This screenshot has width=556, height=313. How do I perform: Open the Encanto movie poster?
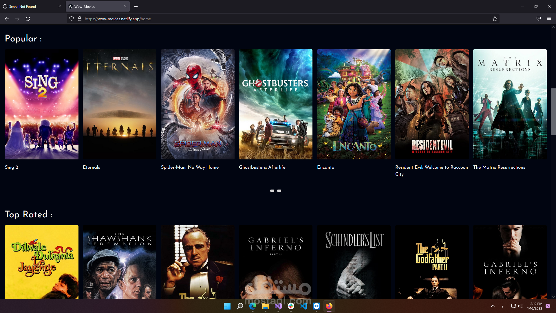point(354,104)
